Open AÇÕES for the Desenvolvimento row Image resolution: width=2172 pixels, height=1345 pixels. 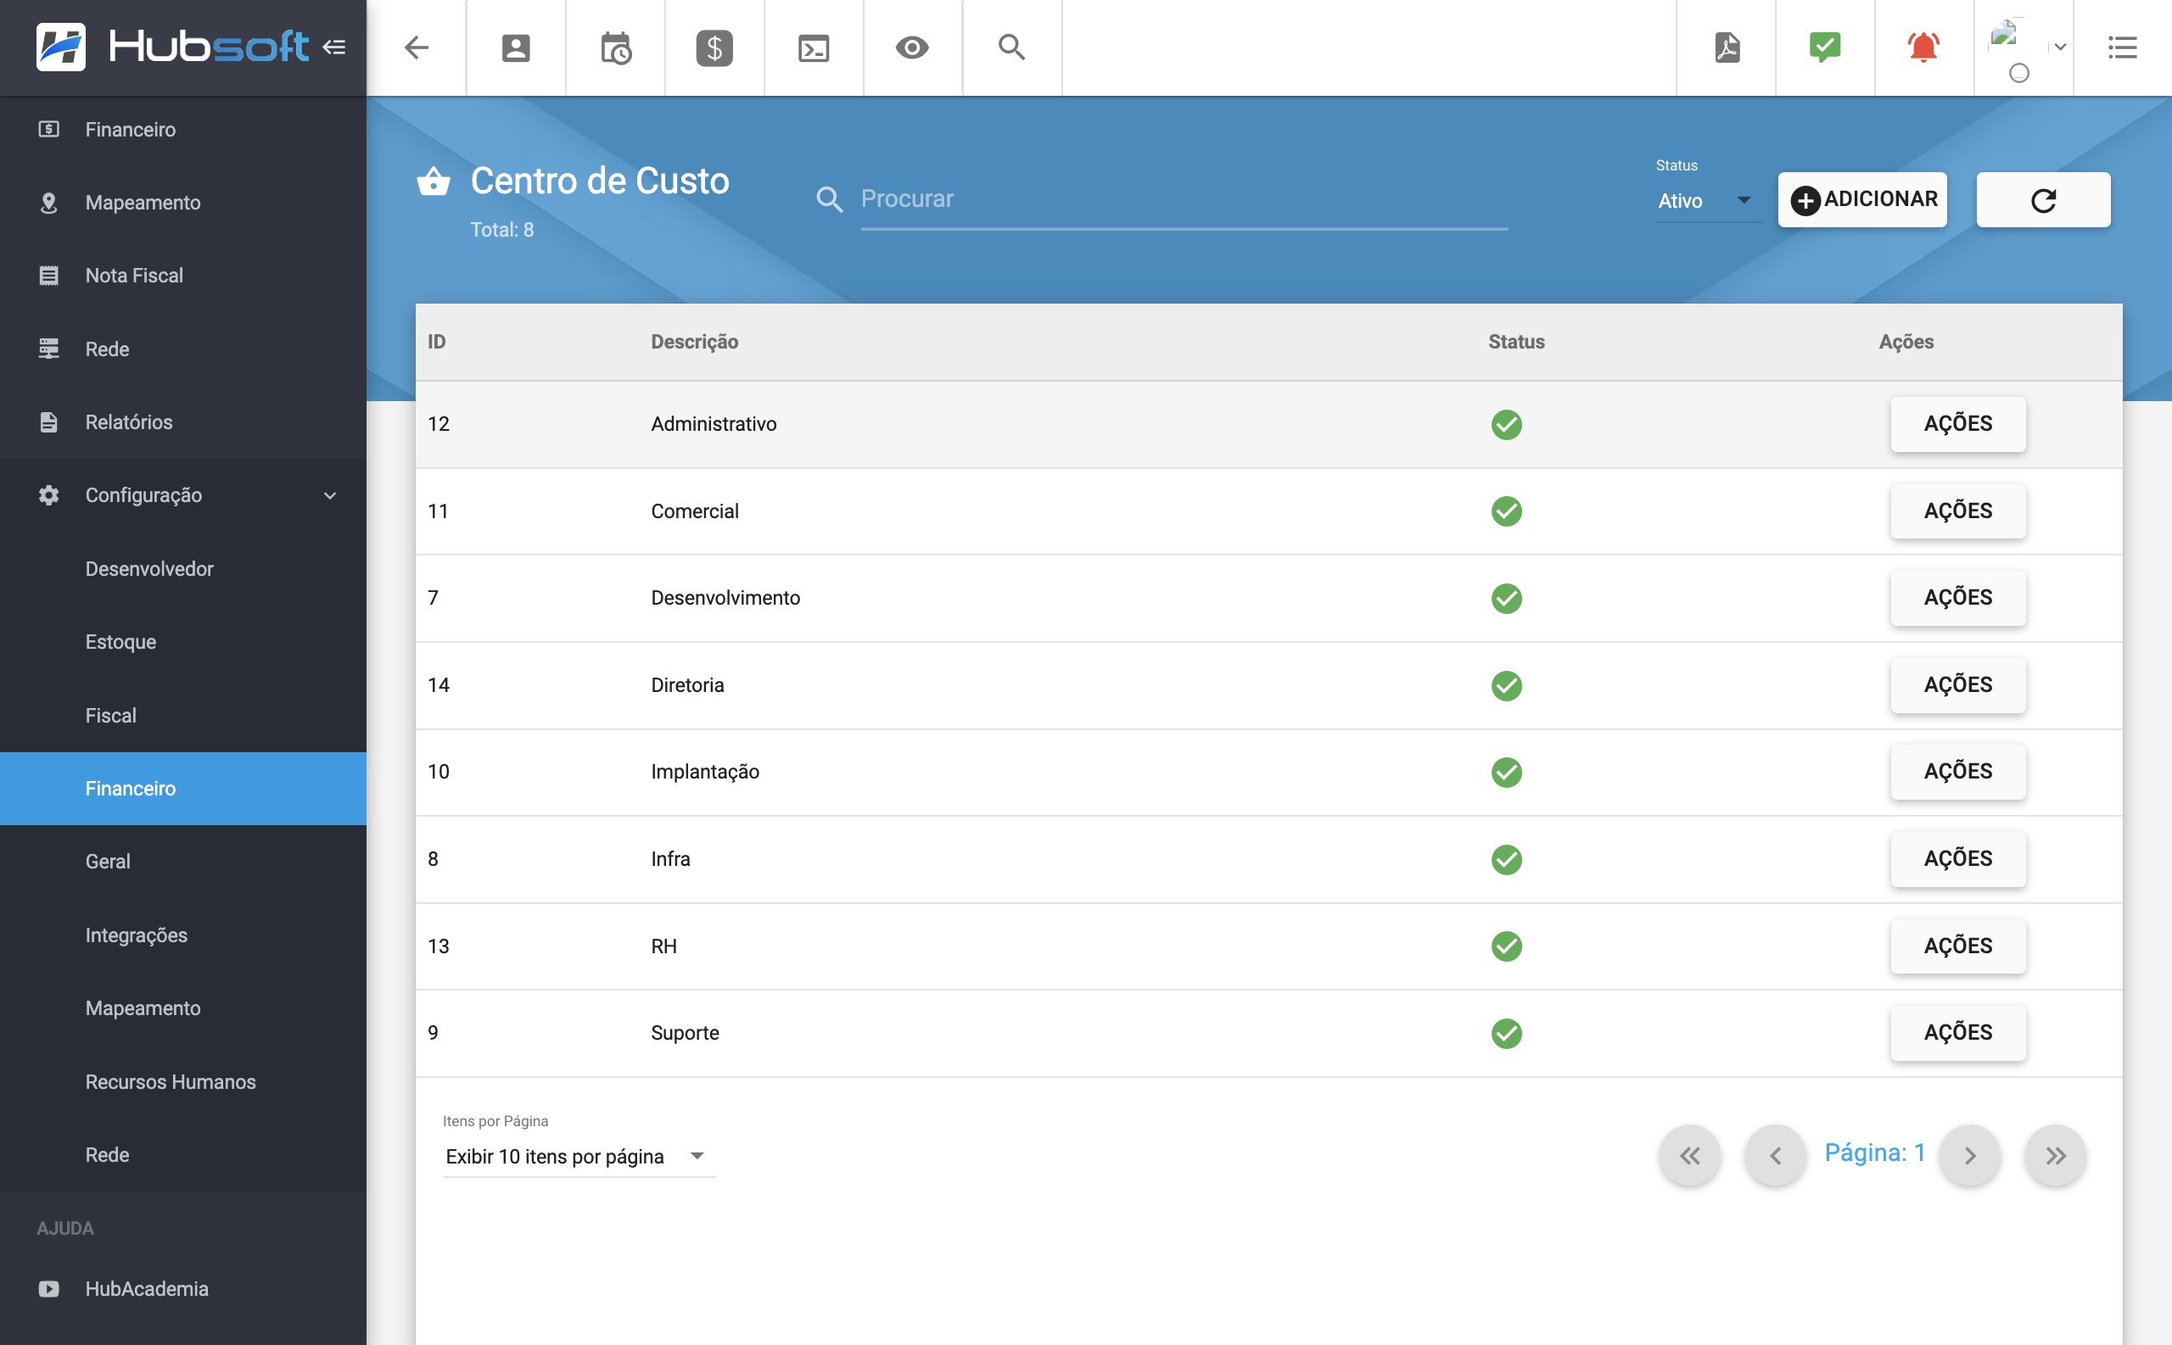pyautogui.click(x=1957, y=597)
